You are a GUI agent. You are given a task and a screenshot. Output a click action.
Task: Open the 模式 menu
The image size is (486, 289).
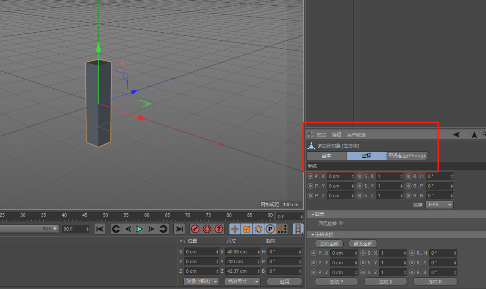321,135
